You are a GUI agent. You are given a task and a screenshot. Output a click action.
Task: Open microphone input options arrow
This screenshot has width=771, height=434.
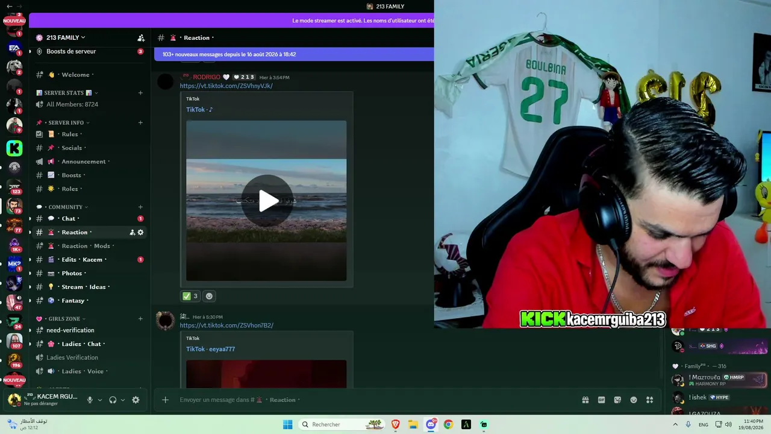pyautogui.click(x=100, y=400)
